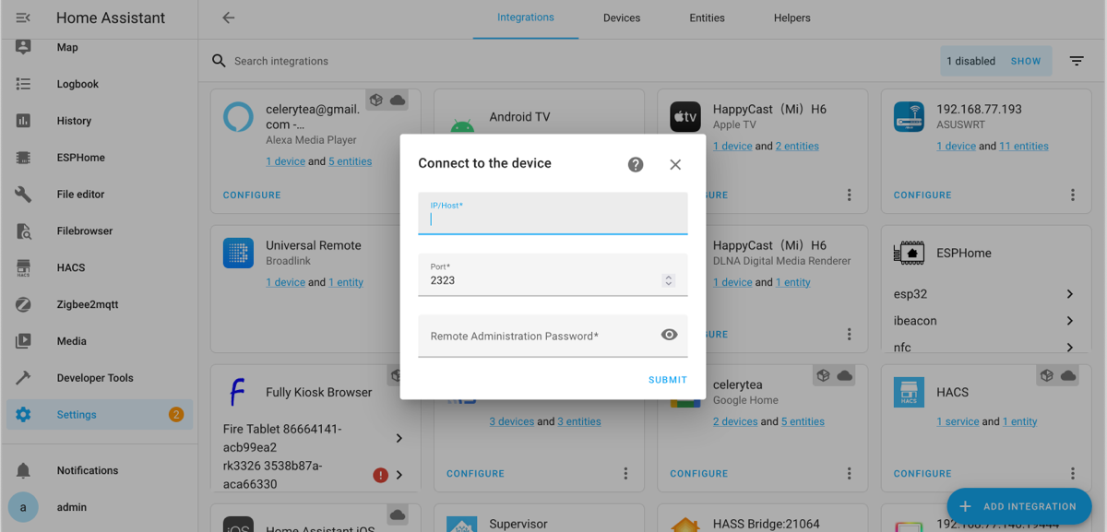Open Broadlink 1 device link

[286, 282]
